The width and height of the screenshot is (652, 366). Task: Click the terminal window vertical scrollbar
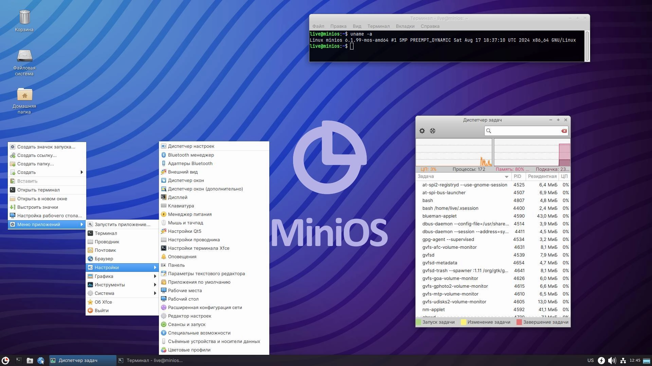click(x=587, y=46)
